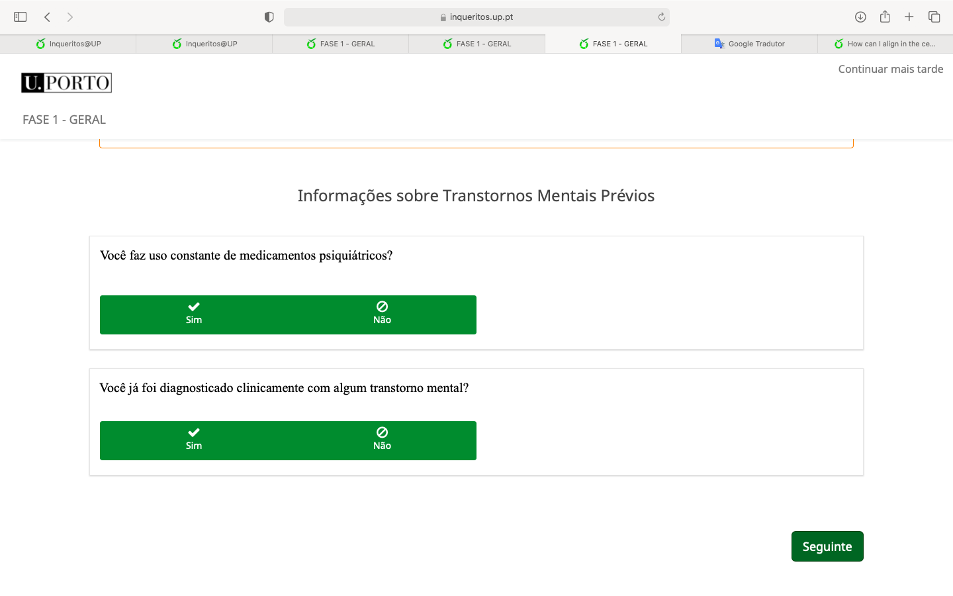Viewport: 953px width, 596px height.
Task: Switch to the Google Tradutor tab
Action: 749,44
